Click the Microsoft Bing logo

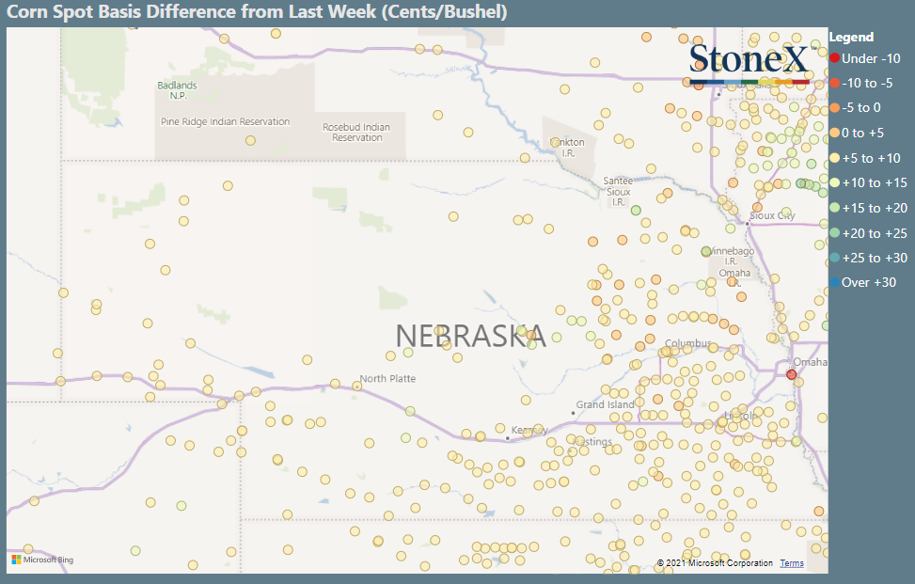(x=42, y=560)
